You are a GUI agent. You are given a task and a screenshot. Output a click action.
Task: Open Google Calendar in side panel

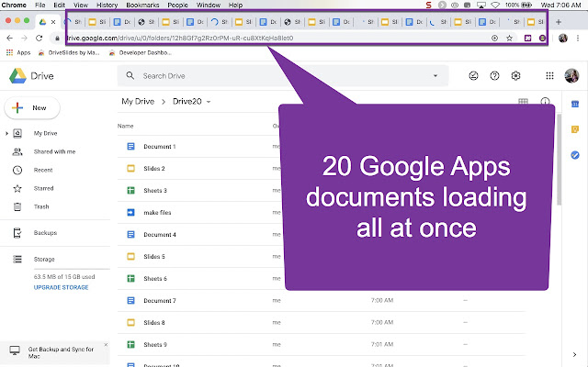[x=574, y=104]
